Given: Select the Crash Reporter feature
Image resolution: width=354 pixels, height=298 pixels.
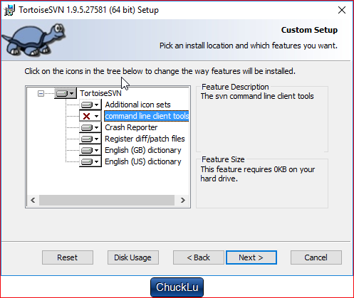Looking at the screenshot, I should pyautogui.click(x=131, y=127).
